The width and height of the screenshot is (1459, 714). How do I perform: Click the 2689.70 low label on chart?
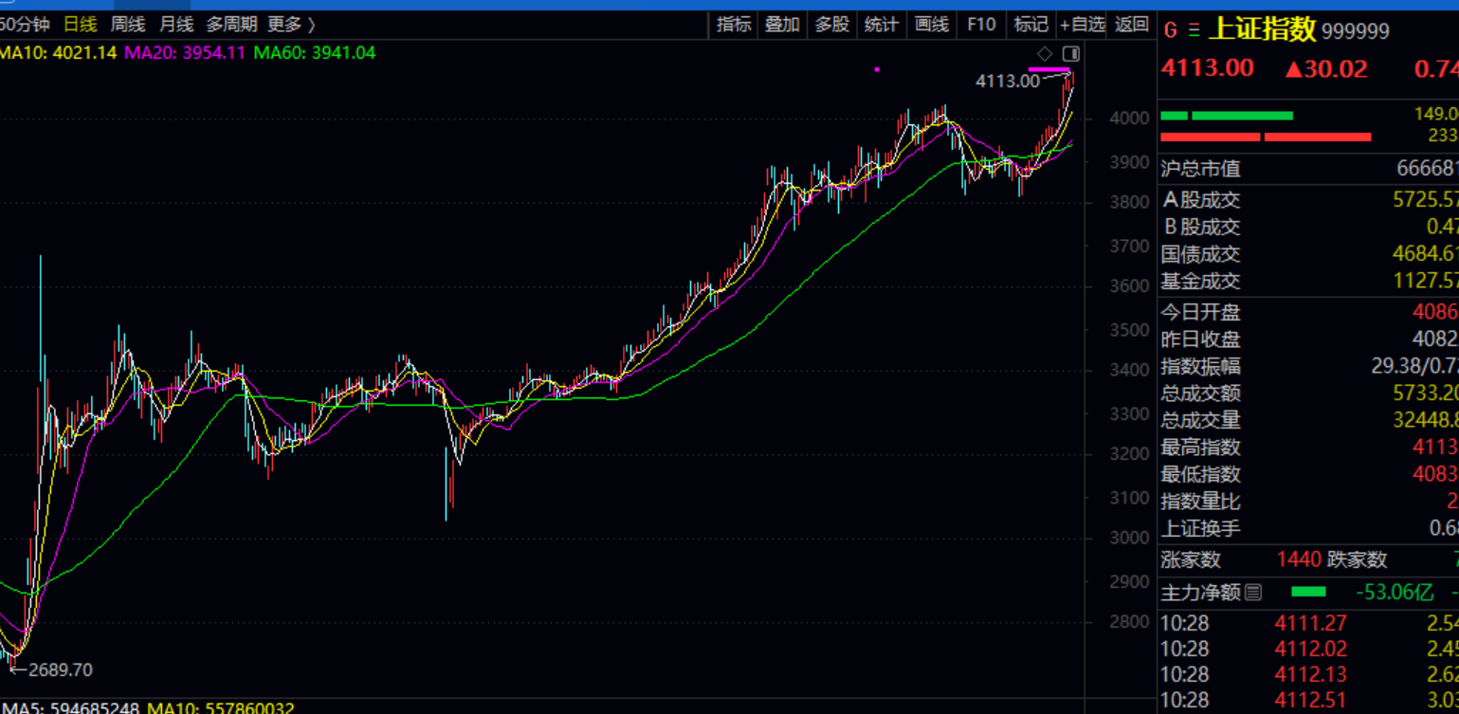(x=61, y=670)
